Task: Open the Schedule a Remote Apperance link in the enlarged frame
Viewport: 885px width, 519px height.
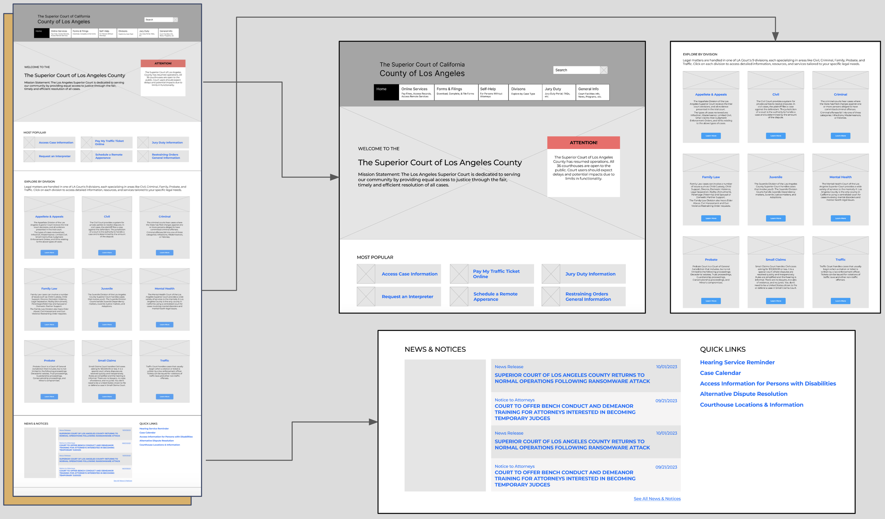Action: point(495,297)
